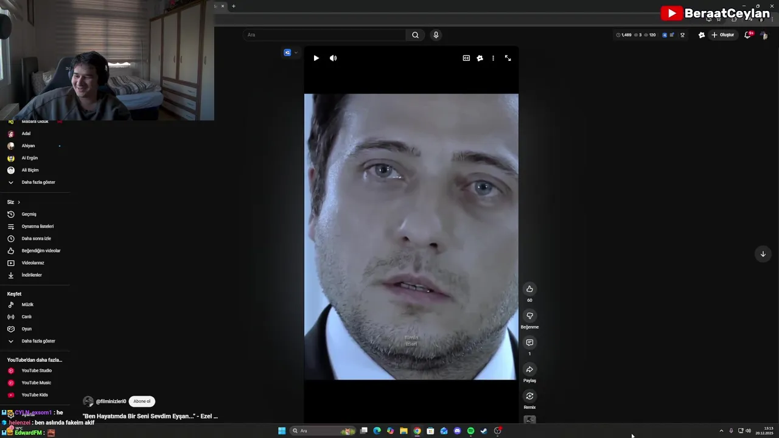
Task: Close the current browser tab
Action: click(x=222, y=6)
